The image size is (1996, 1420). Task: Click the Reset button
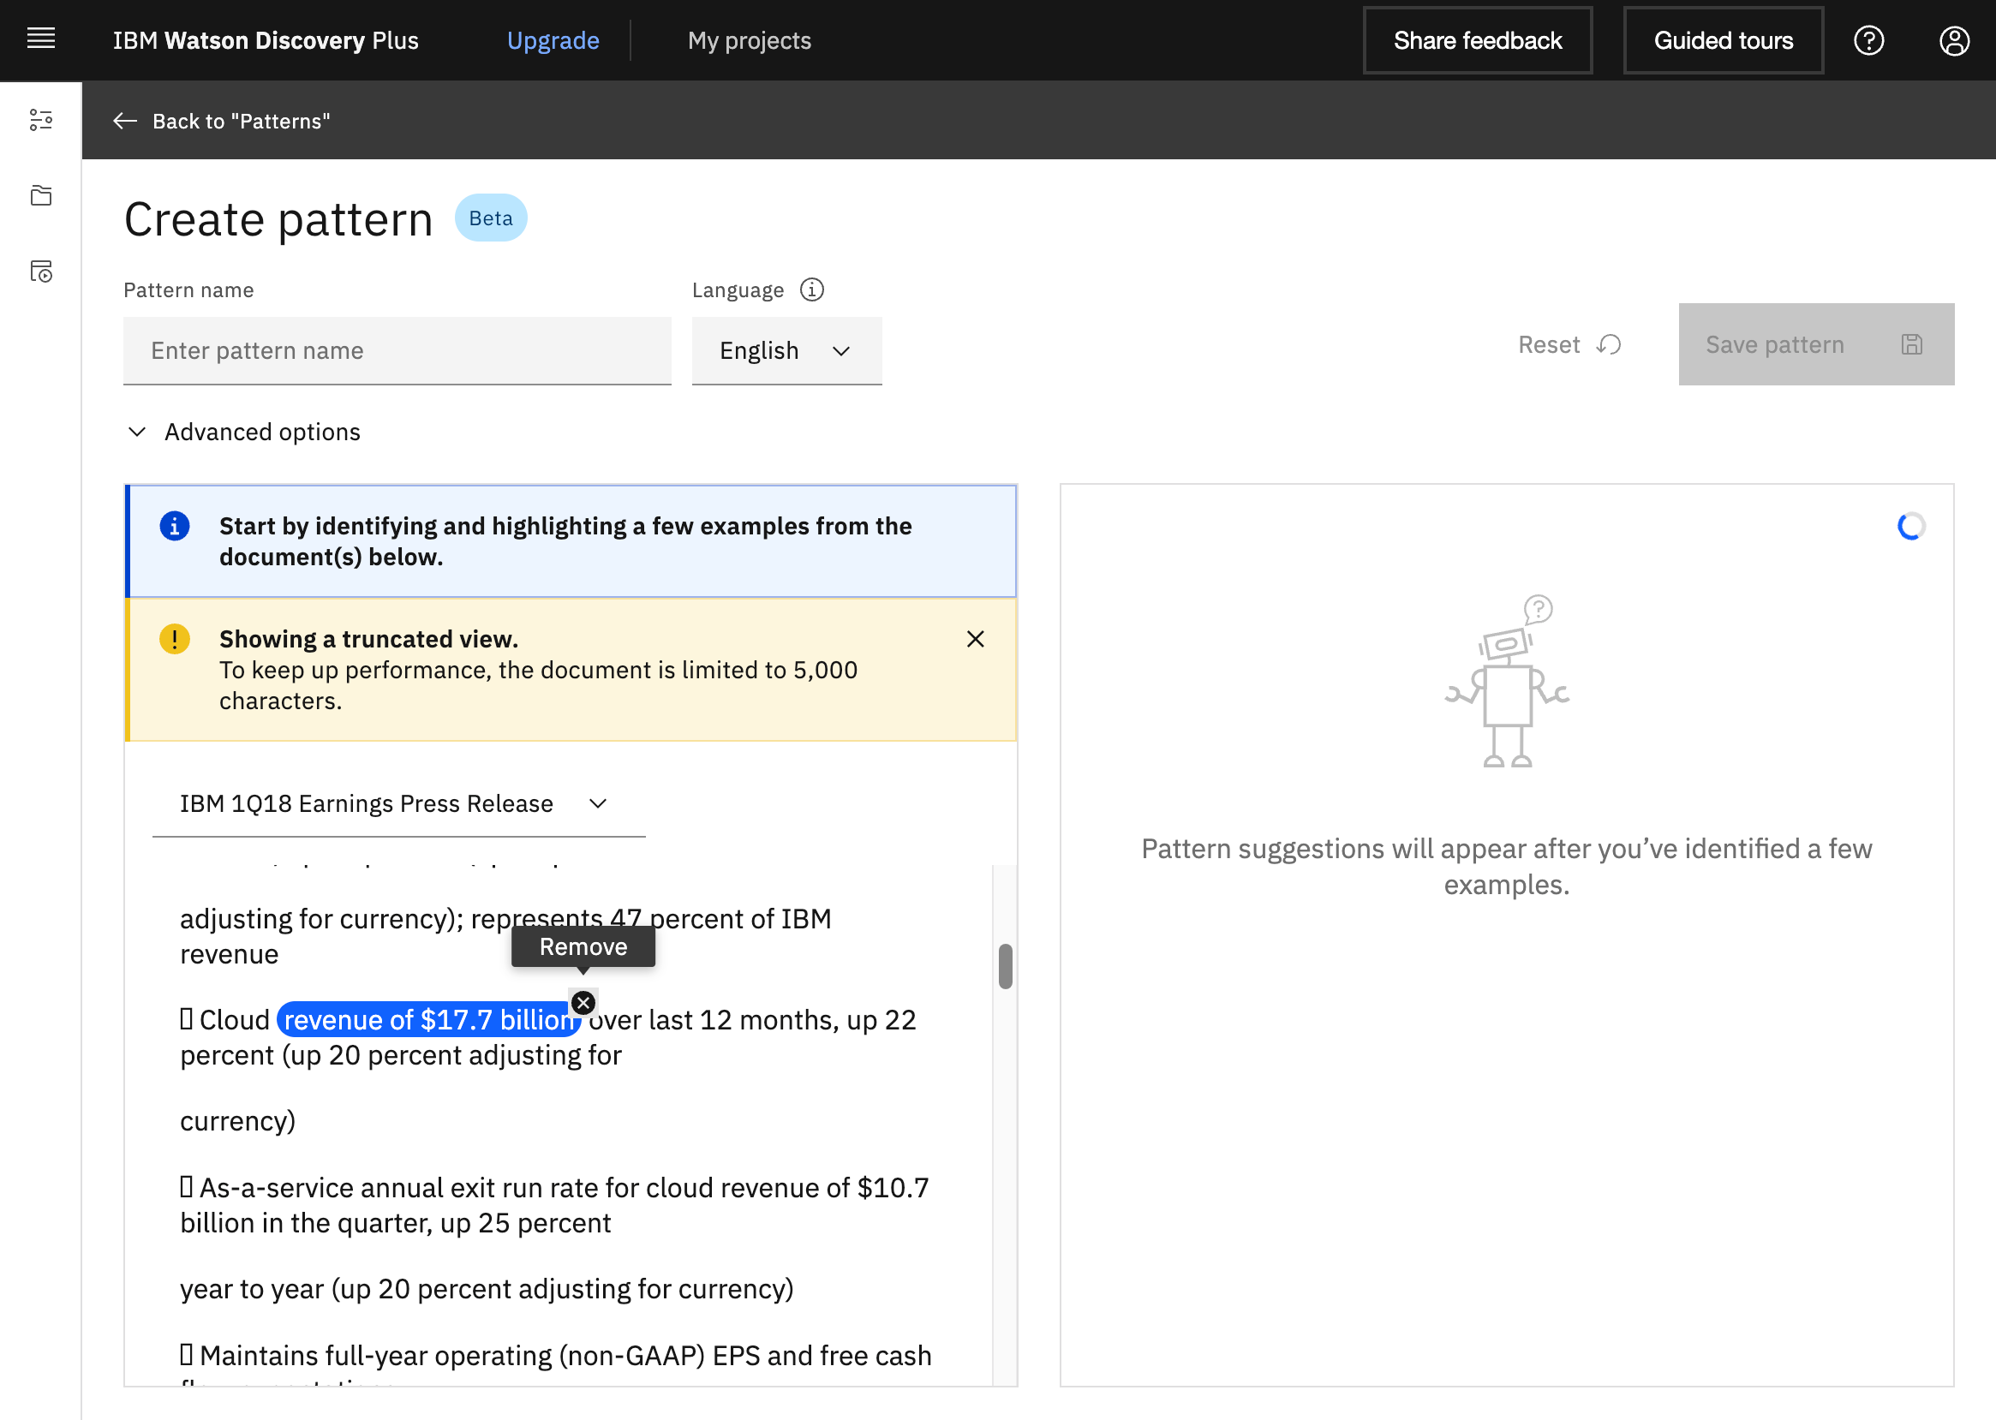[x=1569, y=344]
